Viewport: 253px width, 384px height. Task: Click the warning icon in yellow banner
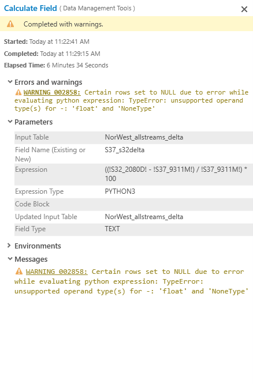[x=10, y=24]
